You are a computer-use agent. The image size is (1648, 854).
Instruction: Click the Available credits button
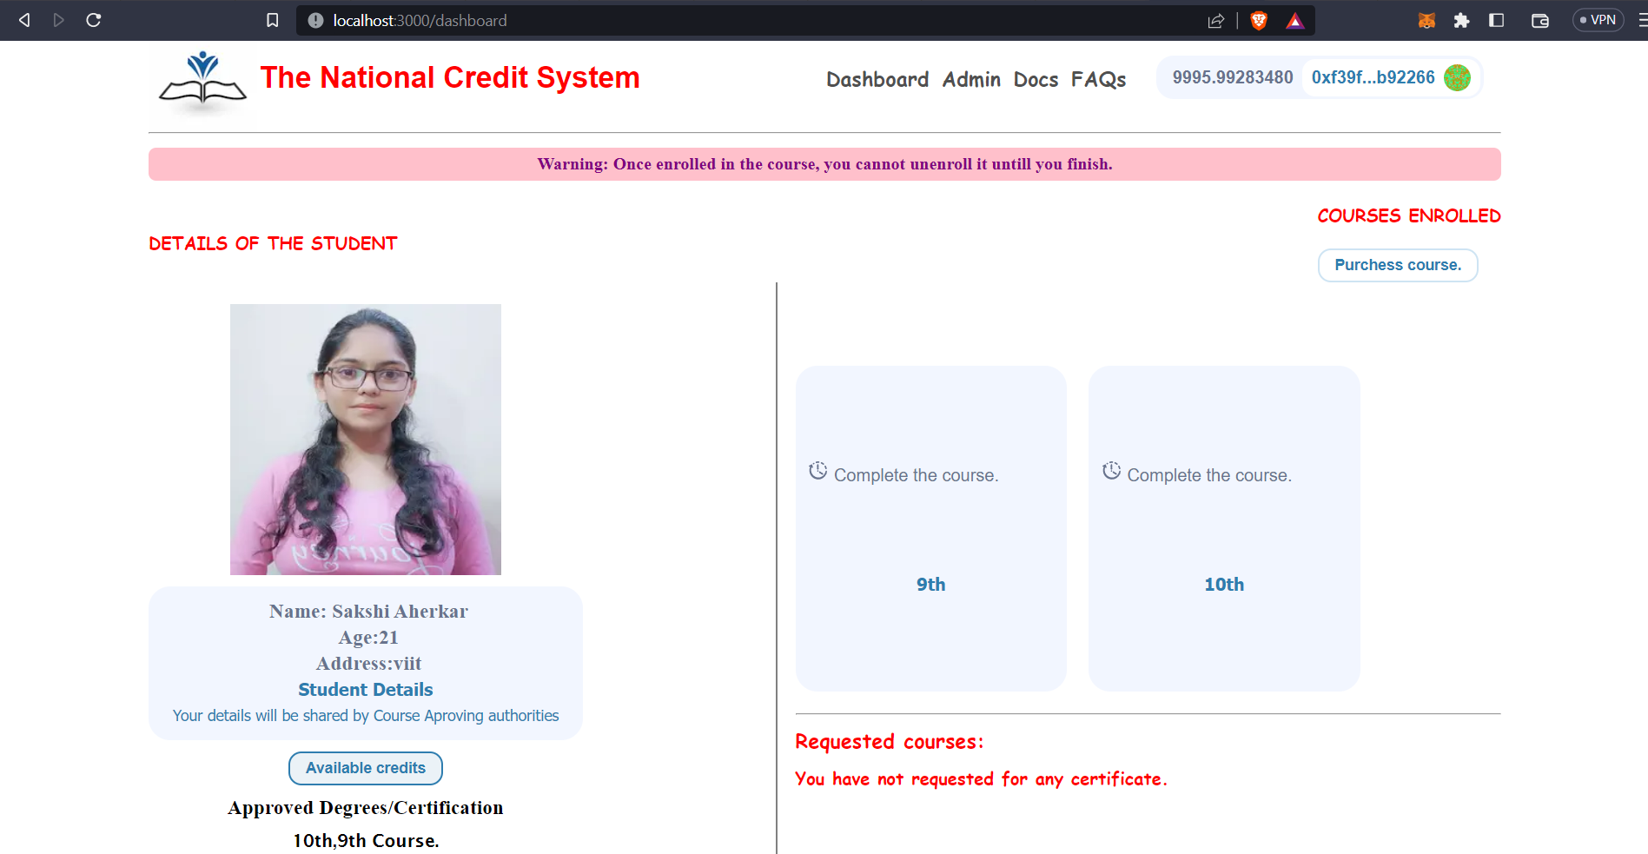(x=365, y=768)
